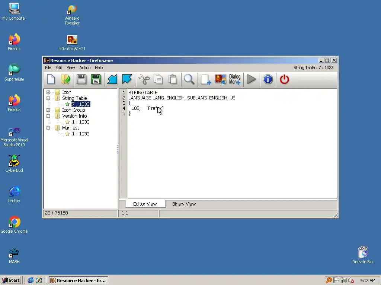Click the LANGUAGE LANG_ENGLISH line in editor
This screenshot has height=285, width=381.
tap(182, 98)
